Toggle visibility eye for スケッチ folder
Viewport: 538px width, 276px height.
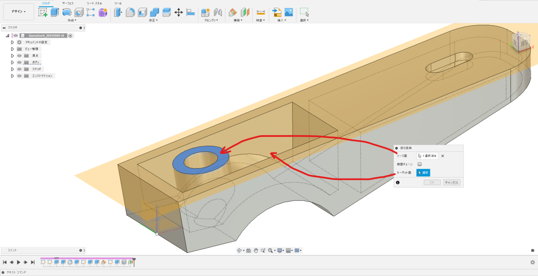tap(19, 69)
